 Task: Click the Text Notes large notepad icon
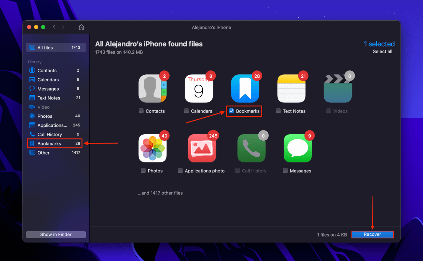click(292, 89)
